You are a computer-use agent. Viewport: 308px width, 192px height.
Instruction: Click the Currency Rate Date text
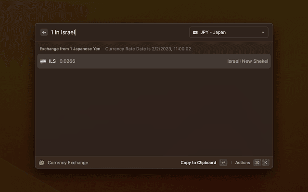pyautogui.click(x=148, y=49)
